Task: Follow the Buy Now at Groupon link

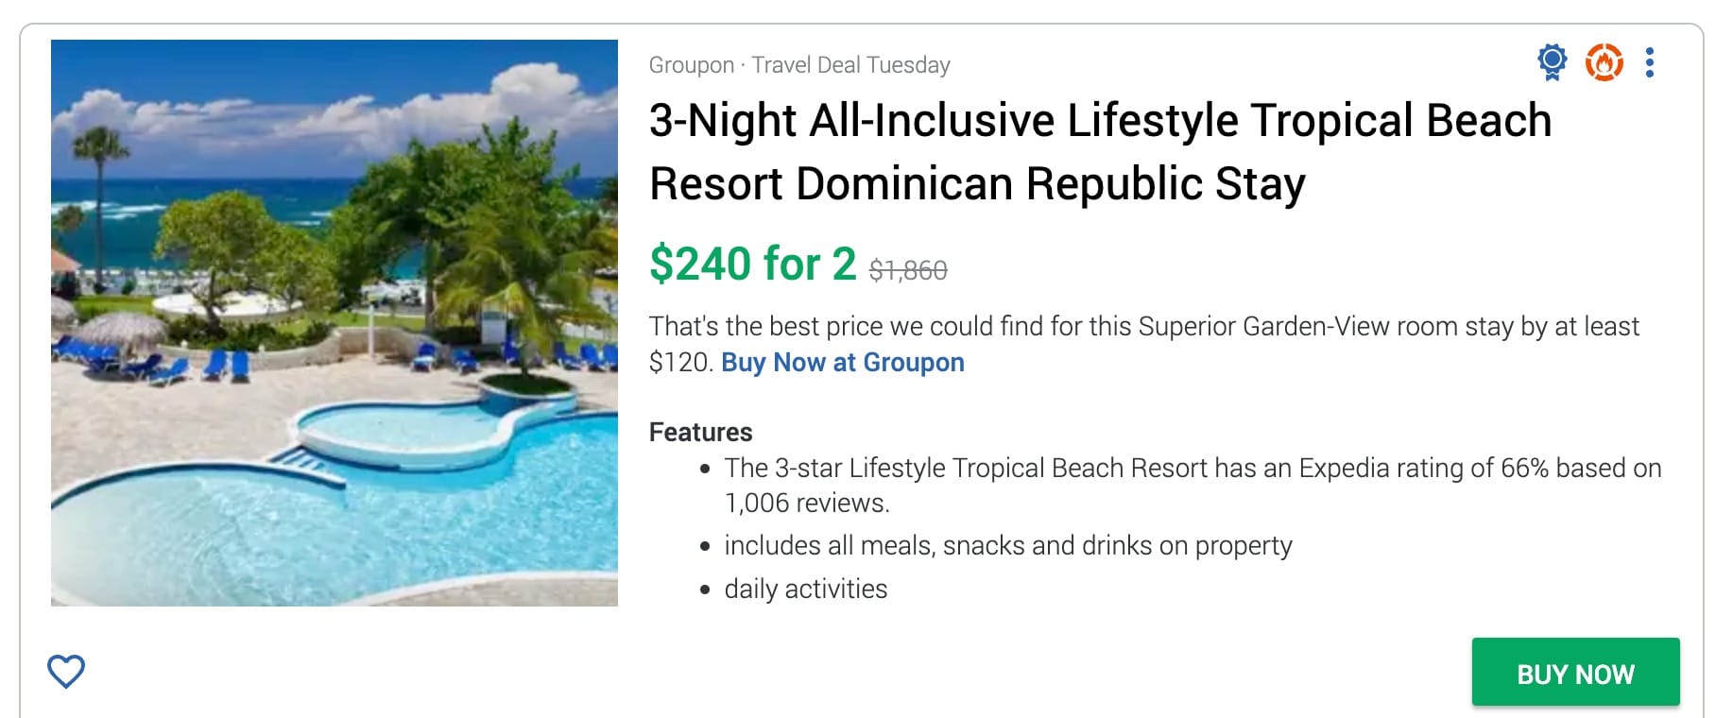Action: (842, 363)
